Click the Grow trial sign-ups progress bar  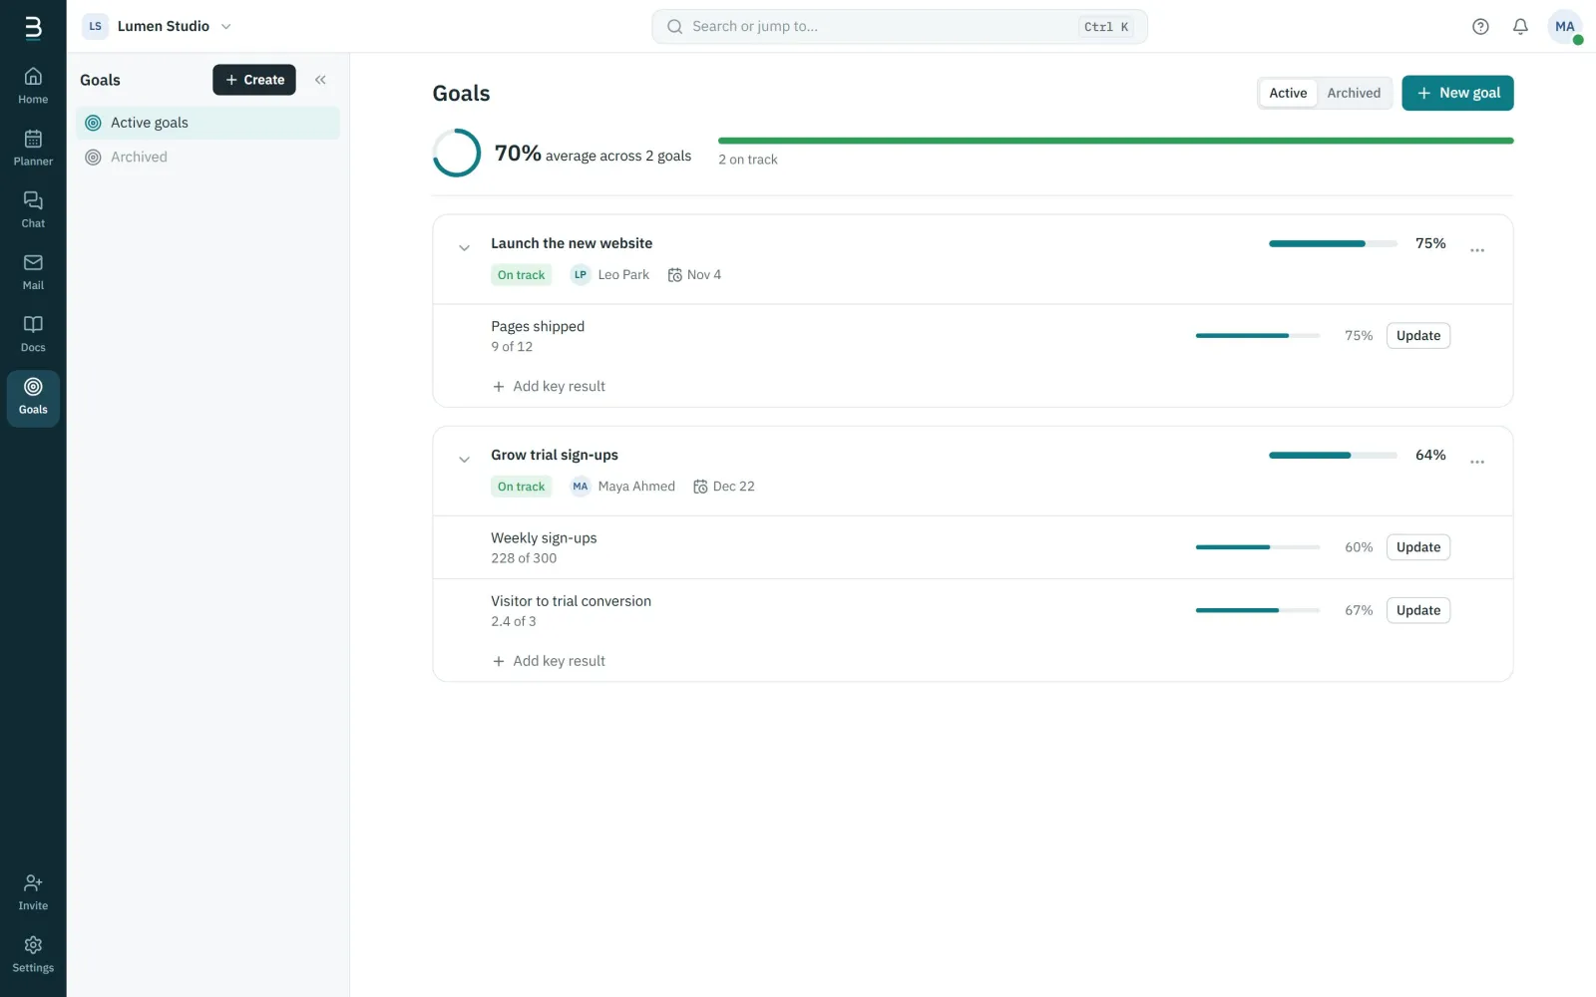tap(1333, 456)
